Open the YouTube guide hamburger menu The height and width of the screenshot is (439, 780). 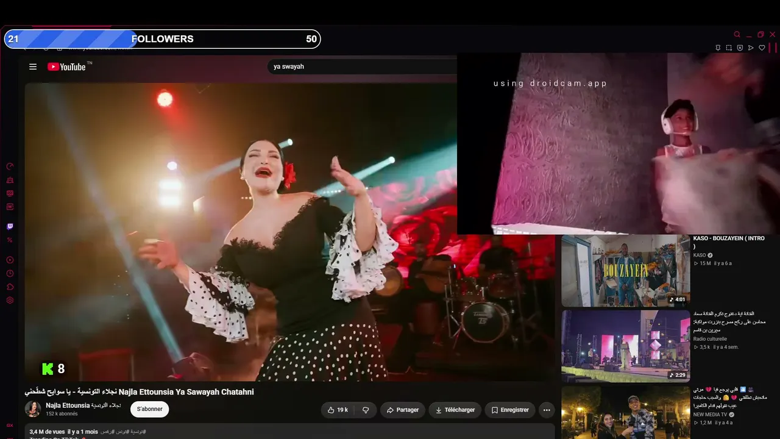[33, 67]
